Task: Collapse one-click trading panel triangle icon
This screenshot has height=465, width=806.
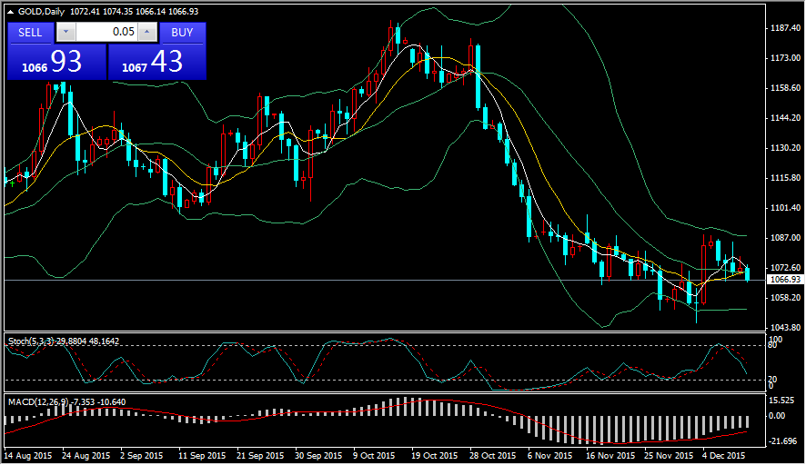Action: tap(10, 12)
